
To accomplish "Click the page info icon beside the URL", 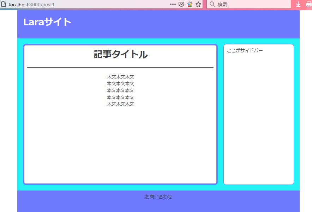I will click(x=4, y=5).
